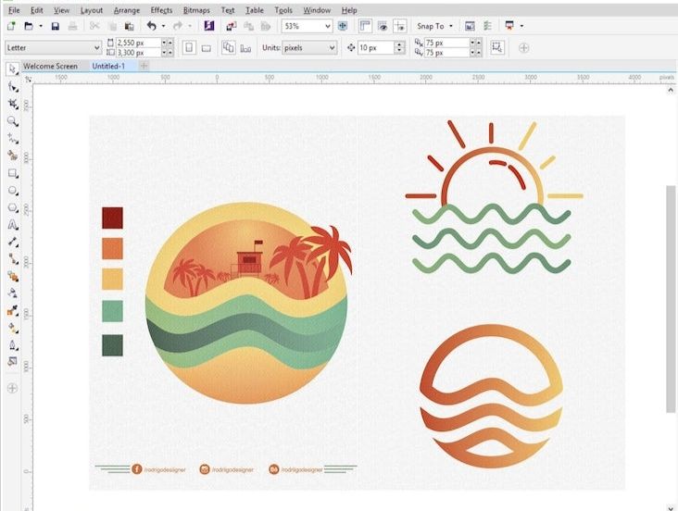Select the Crop tool
The image size is (678, 511).
(x=13, y=104)
